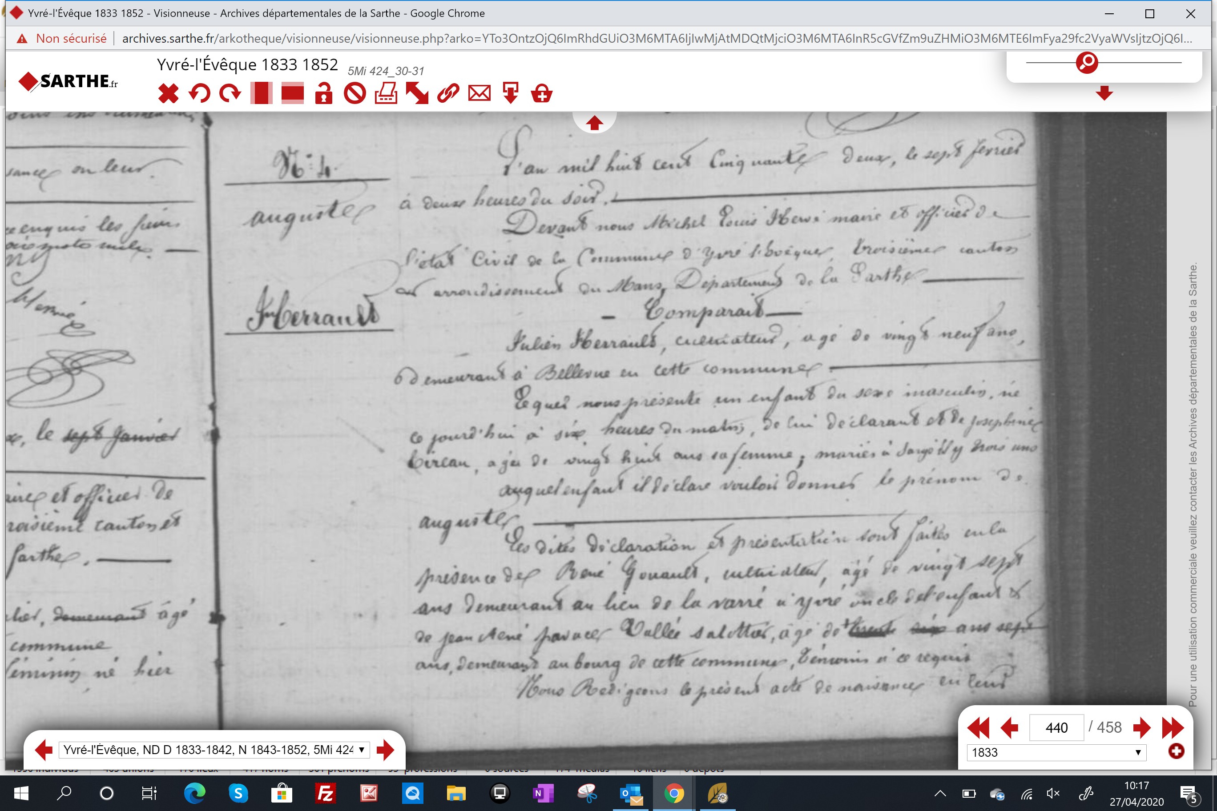Toggle fullscreen with diagonal arrows icon

click(x=417, y=94)
